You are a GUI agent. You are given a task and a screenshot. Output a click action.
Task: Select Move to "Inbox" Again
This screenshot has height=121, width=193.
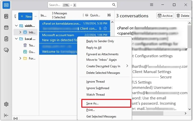pos(101,60)
